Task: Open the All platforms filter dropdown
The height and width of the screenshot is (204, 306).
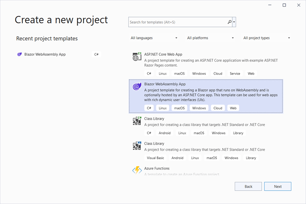Action: pos(210,38)
